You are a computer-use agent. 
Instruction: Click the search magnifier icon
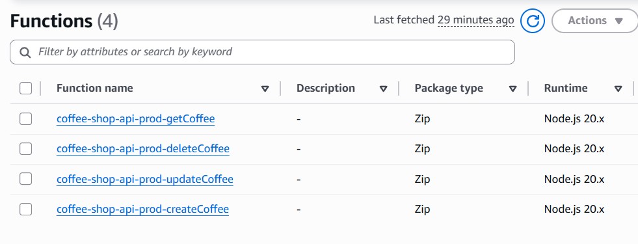coord(25,52)
